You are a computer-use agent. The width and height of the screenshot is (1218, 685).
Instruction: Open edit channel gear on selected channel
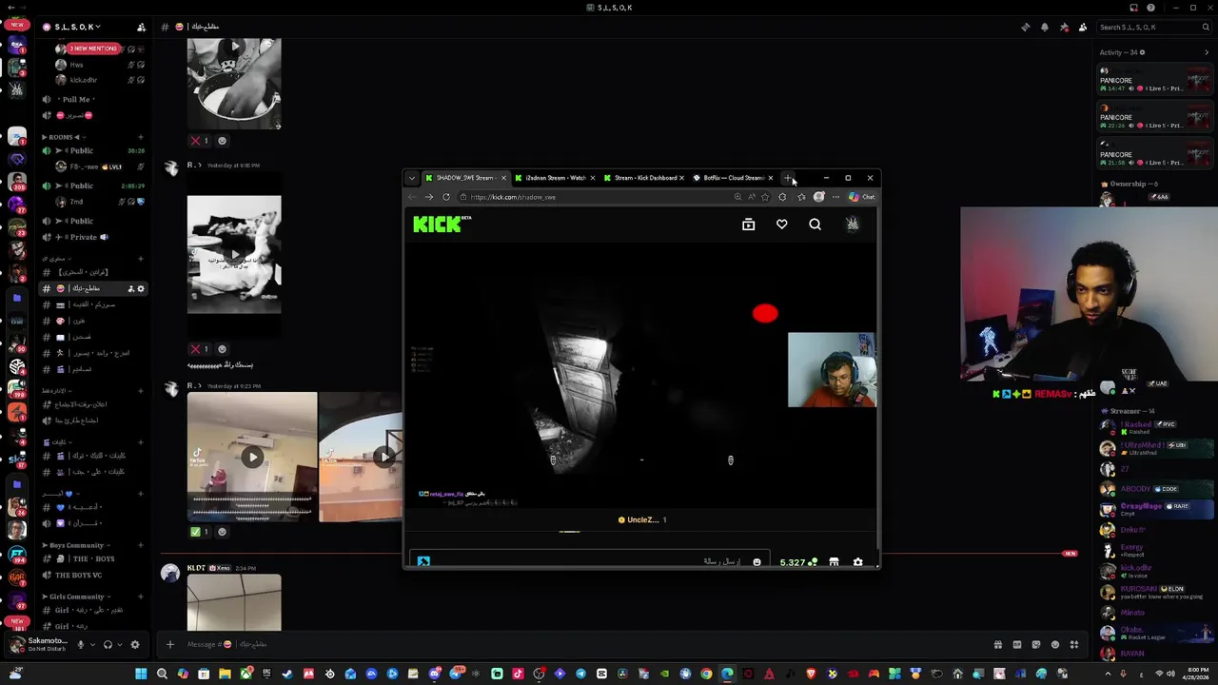click(141, 288)
